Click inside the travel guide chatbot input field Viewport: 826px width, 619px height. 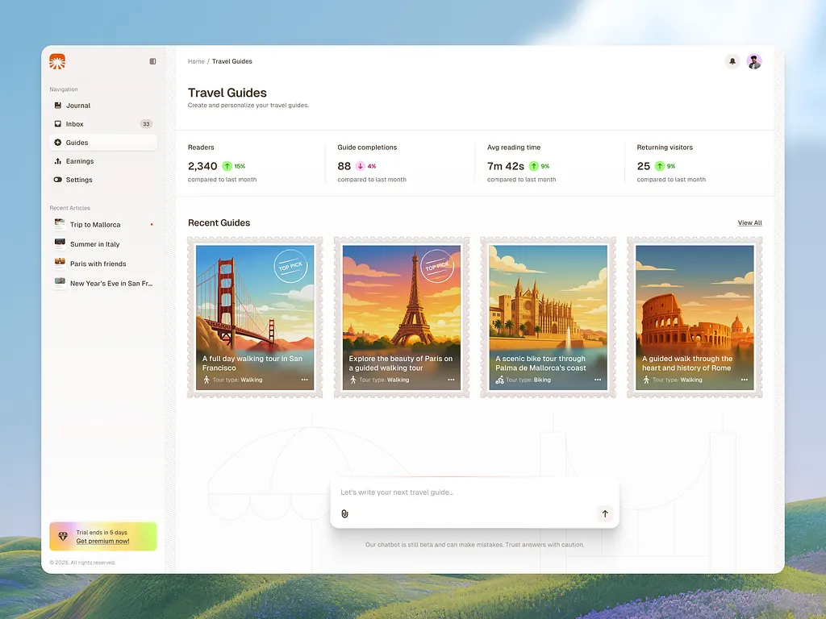[452, 492]
